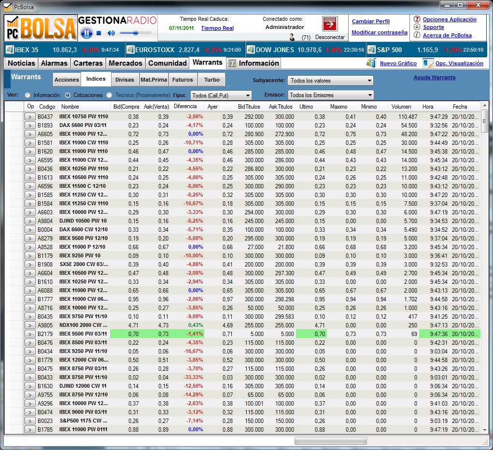Click the PC Bolsa logo

41,28
